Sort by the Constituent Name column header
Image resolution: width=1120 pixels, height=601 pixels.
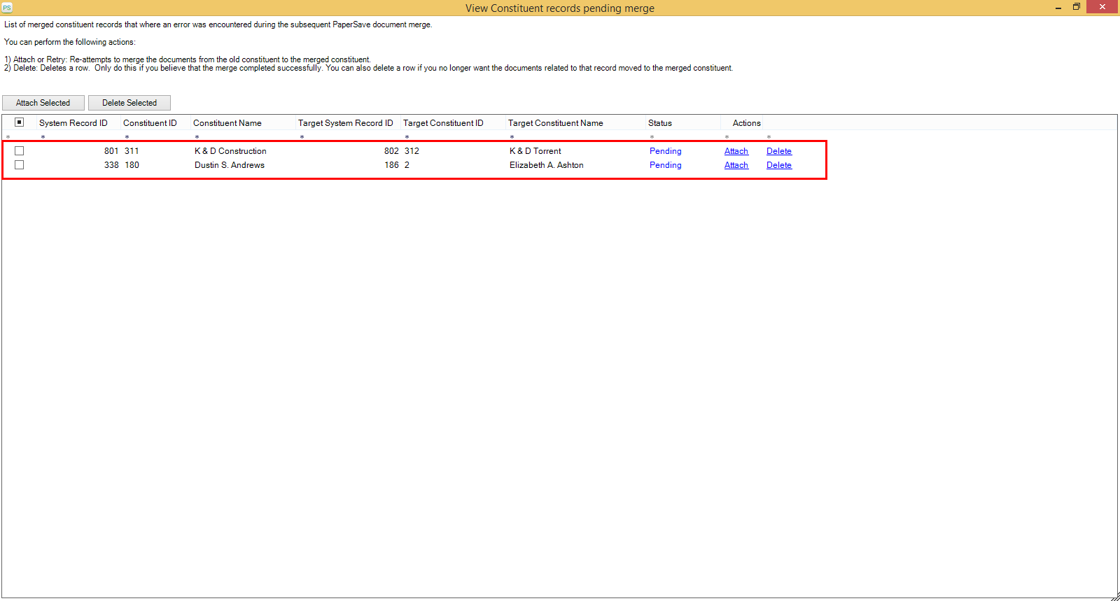tap(227, 123)
